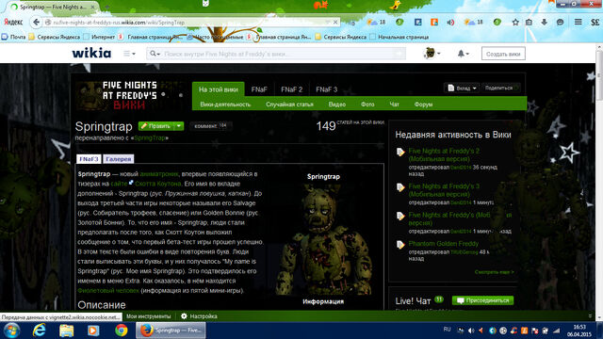Open the Почта bookmark
Image resolution: width=603 pixels, height=339 pixels.
pyautogui.click(x=14, y=37)
